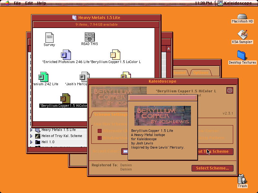Toggle the WindowShade checkbox
Viewport: 258px width, 193px height.
pyautogui.click(x=100, y=138)
